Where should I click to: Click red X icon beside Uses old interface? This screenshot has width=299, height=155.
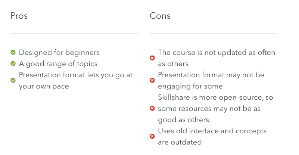tap(152, 136)
